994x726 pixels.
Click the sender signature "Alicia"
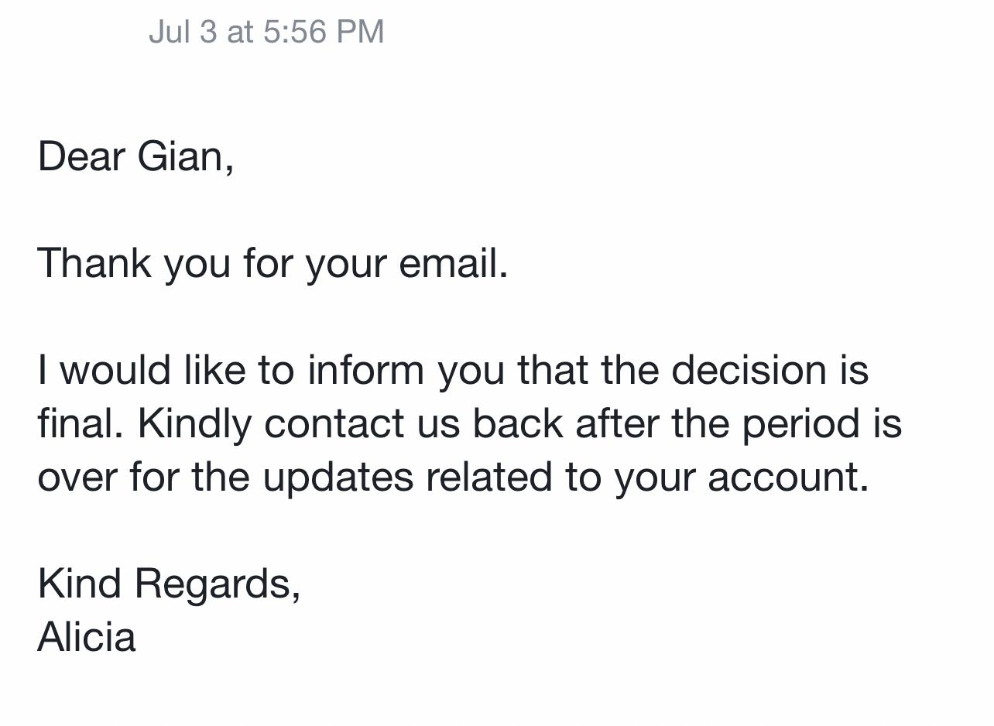[x=86, y=637]
